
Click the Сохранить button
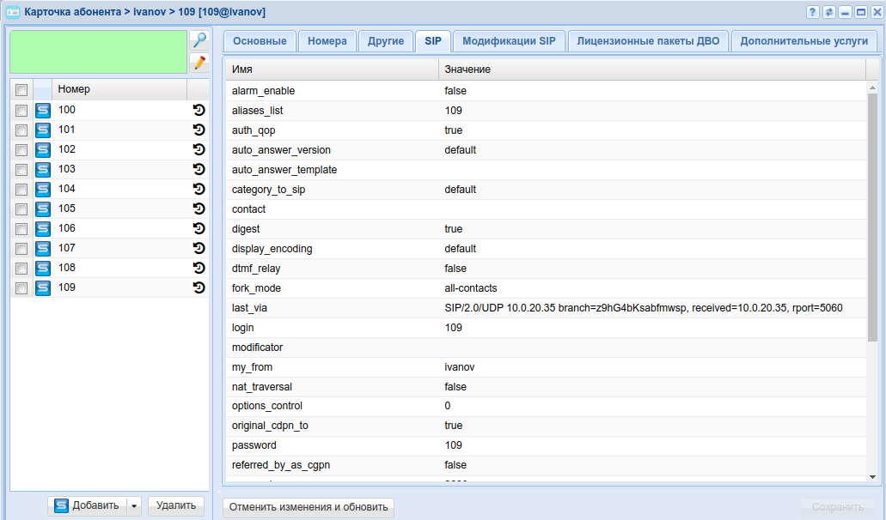point(837,507)
